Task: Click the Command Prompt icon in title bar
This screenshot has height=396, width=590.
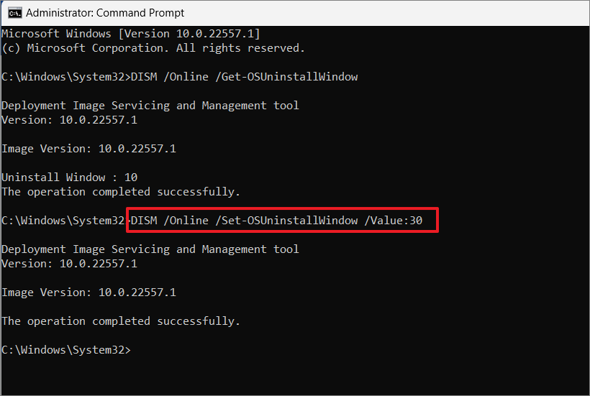Action: tap(15, 13)
